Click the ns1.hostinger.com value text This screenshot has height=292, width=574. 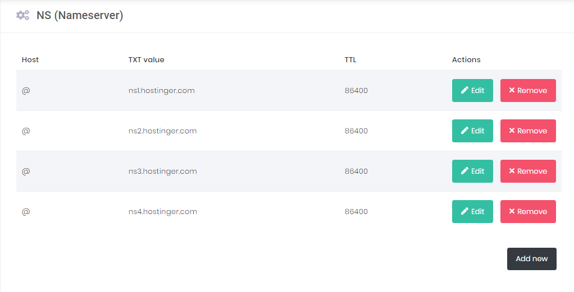[x=161, y=91]
